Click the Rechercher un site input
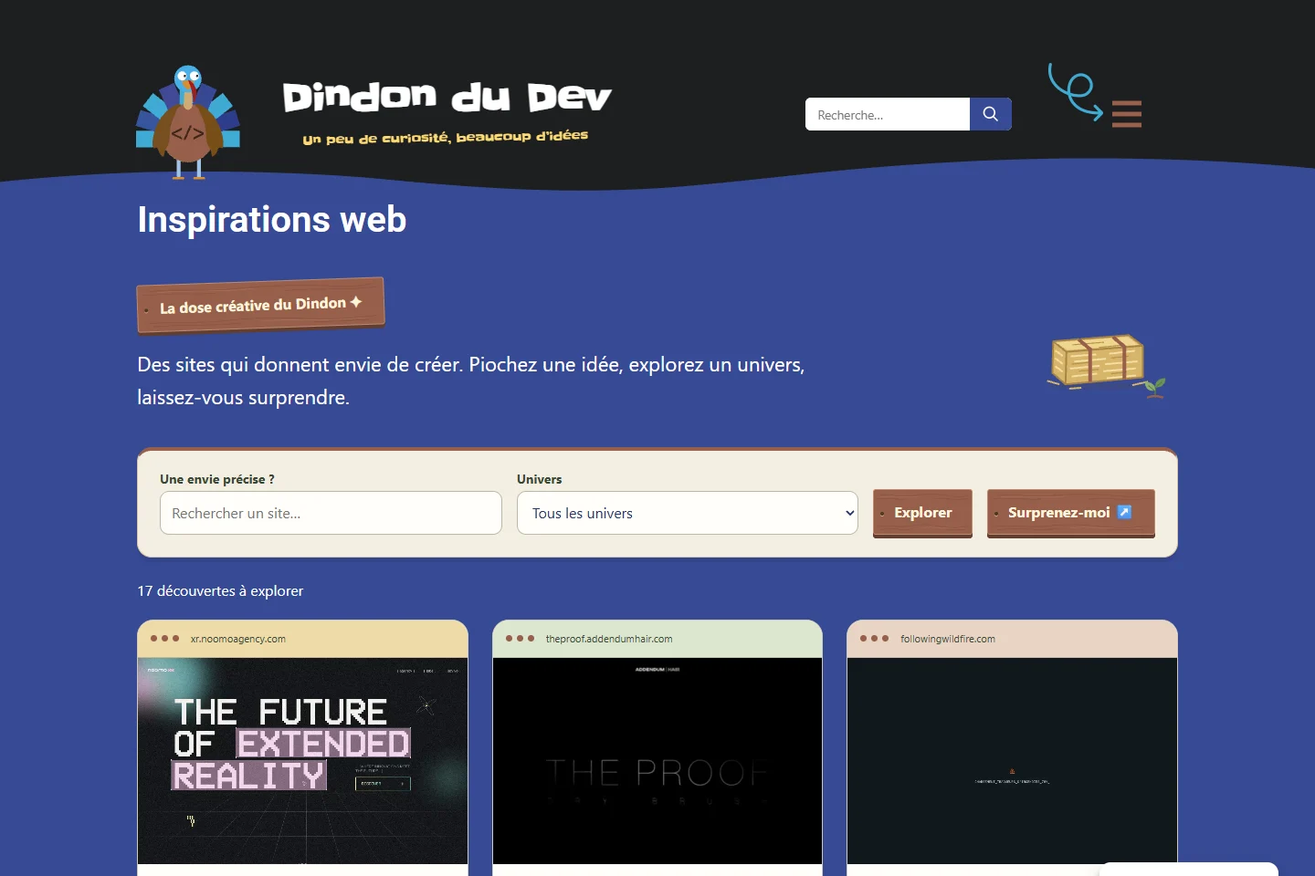1315x876 pixels. pyautogui.click(x=331, y=513)
